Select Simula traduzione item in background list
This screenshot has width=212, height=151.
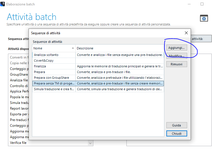(x=19, y=103)
